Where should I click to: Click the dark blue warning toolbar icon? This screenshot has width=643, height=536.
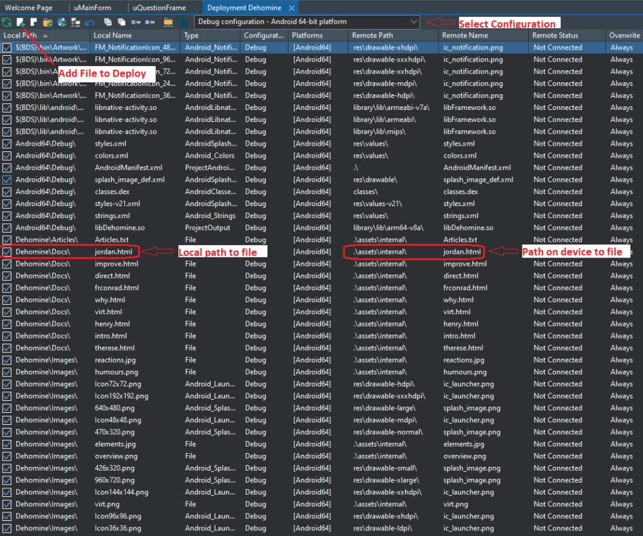click(183, 22)
